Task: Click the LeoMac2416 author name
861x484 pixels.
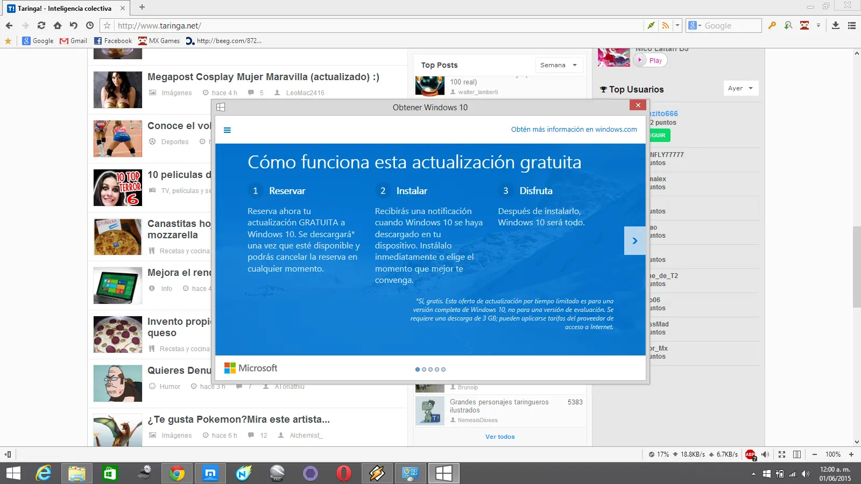Action: click(305, 93)
